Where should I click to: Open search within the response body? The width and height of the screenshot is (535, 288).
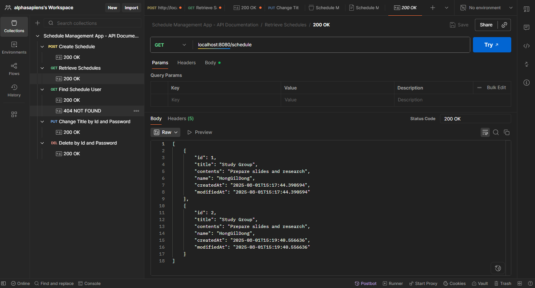[x=496, y=132]
